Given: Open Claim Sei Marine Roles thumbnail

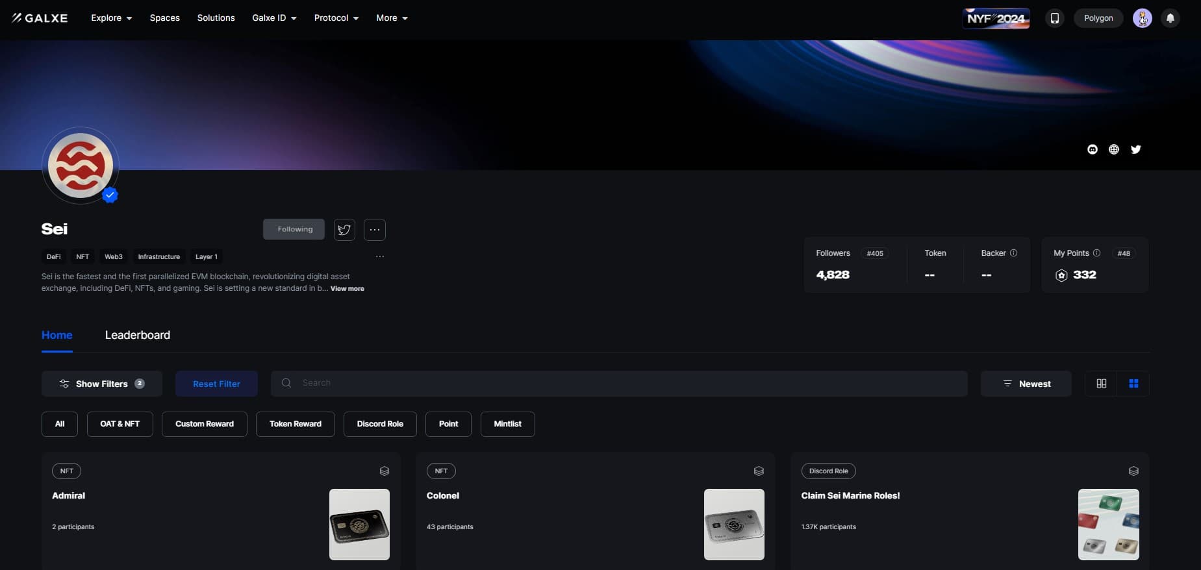Looking at the screenshot, I should pos(1109,525).
